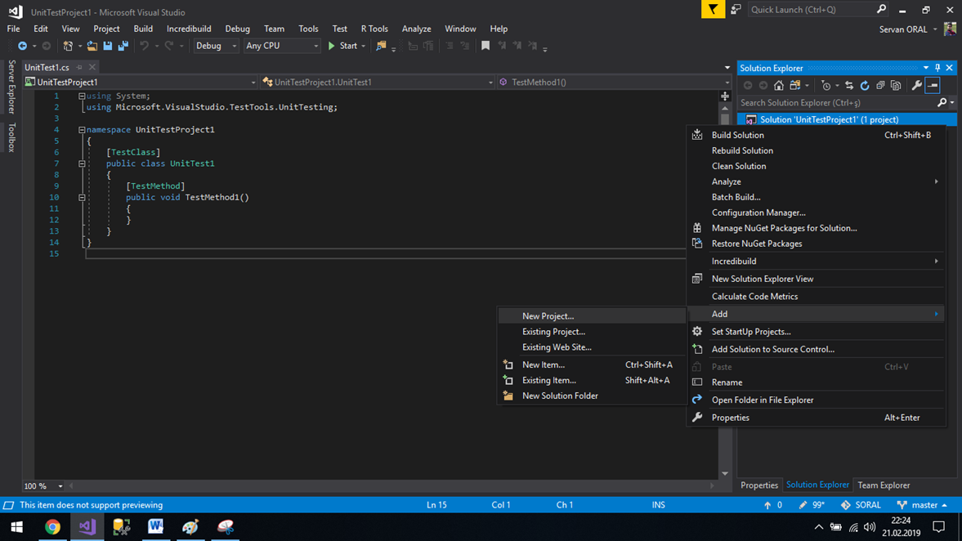Image resolution: width=962 pixels, height=541 pixels.
Task: Open Microsoft Word from the taskbar
Action: [156, 527]
